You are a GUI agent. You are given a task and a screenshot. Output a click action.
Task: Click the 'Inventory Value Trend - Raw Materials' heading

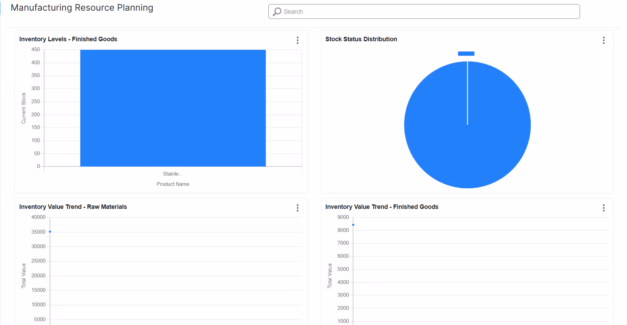coord(73,207)
